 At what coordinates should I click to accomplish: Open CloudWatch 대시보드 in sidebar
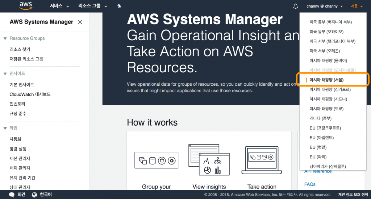(x=30, y=94)
